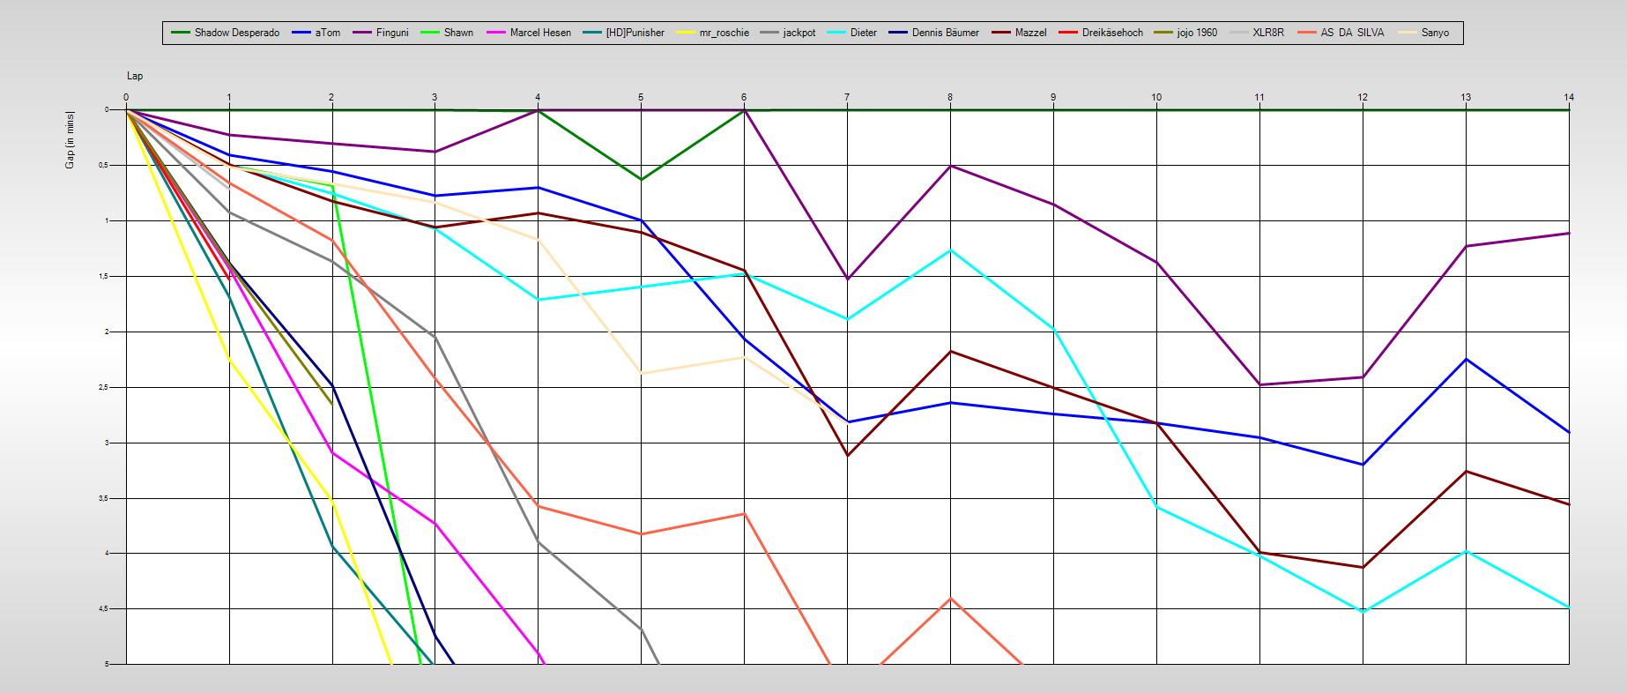Select aTom in the chart legend

pyautogui.click(x=327, y=33)
